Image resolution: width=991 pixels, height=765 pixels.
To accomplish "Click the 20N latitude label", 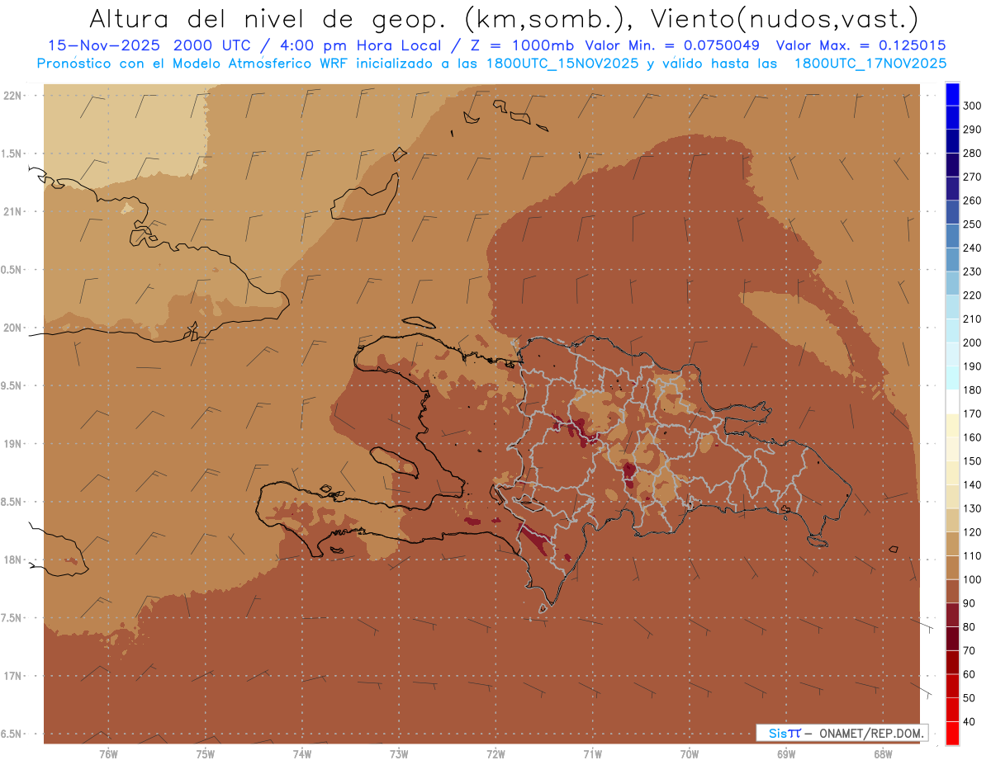I will click(x=14, y=328).
